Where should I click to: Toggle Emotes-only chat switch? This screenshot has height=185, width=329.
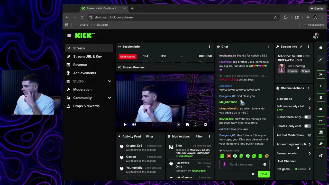(x=307, y=126)
